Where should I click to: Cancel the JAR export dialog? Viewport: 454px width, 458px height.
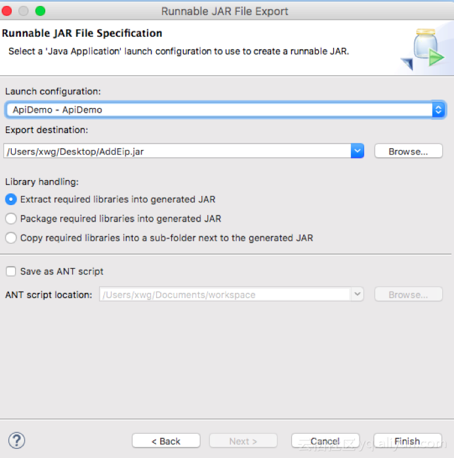325,441
